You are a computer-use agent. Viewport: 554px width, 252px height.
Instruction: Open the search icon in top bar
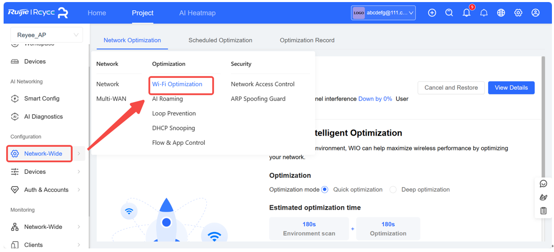click(x=449, y=13)
